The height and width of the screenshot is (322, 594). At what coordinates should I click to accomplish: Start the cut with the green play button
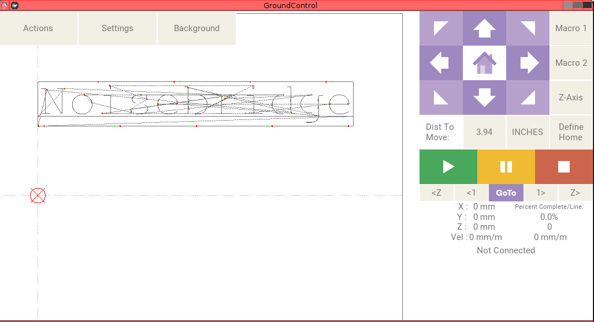448,167
